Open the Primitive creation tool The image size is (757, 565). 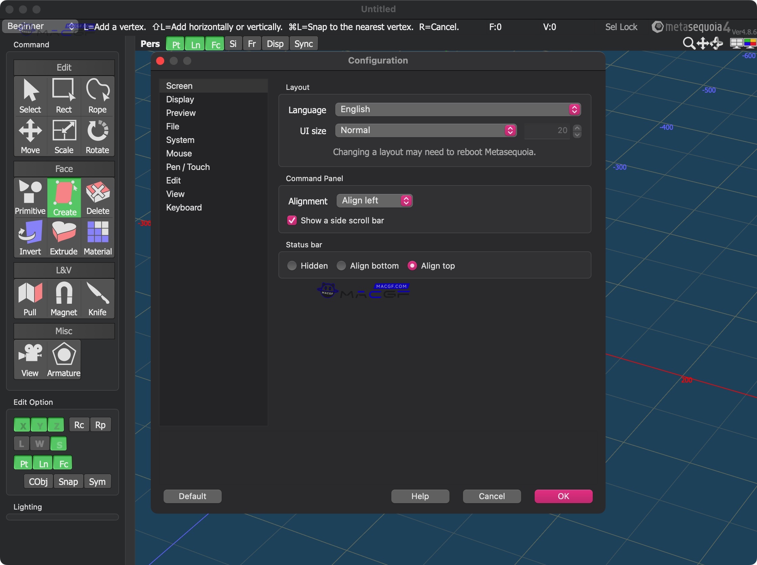[x=30, y=197]
